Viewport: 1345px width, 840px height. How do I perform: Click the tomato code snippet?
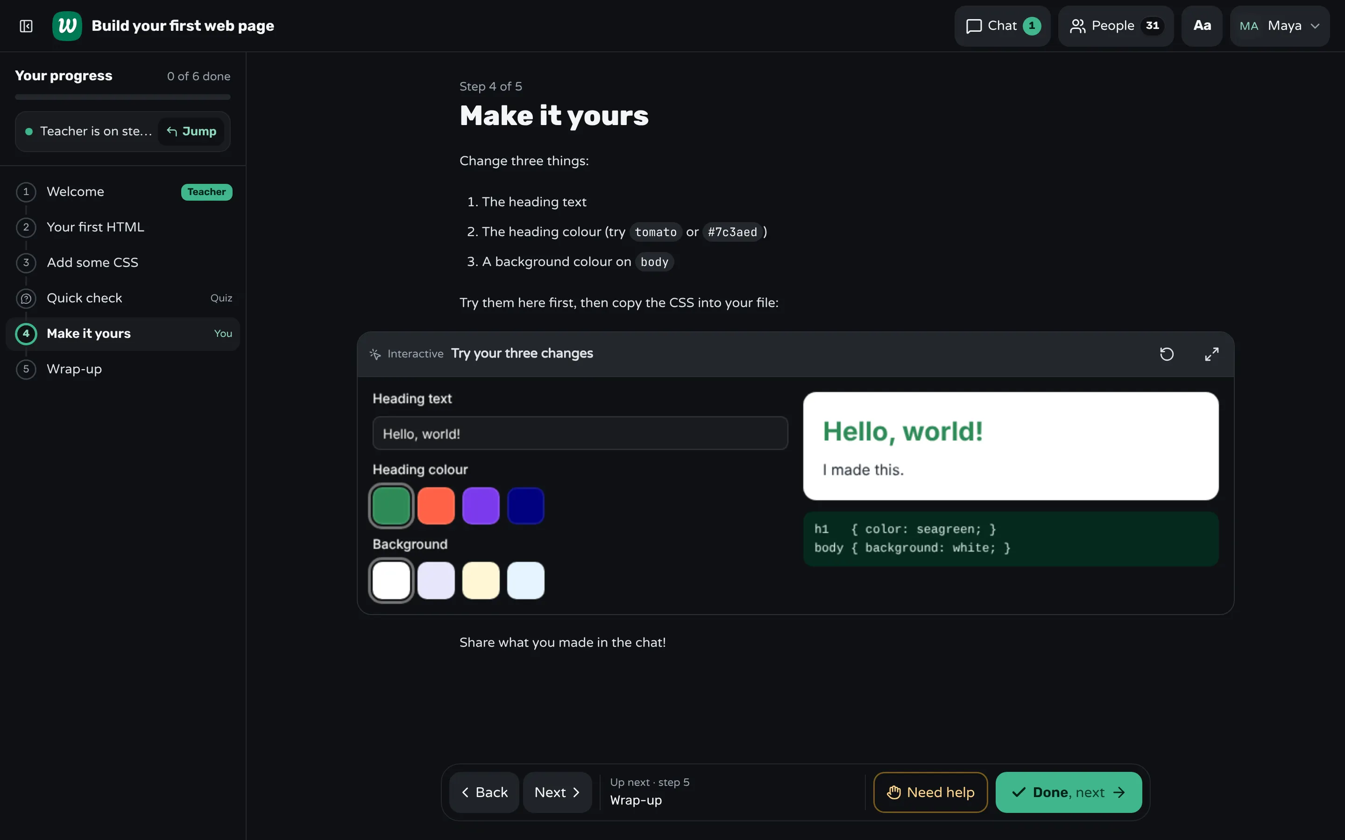656,232
